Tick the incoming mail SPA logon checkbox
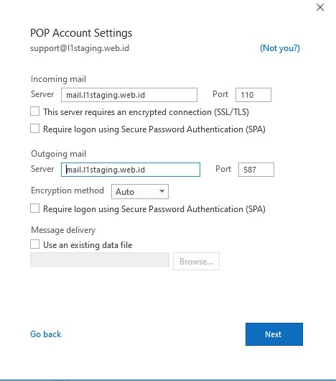336x381 pixels. point(35,129)
